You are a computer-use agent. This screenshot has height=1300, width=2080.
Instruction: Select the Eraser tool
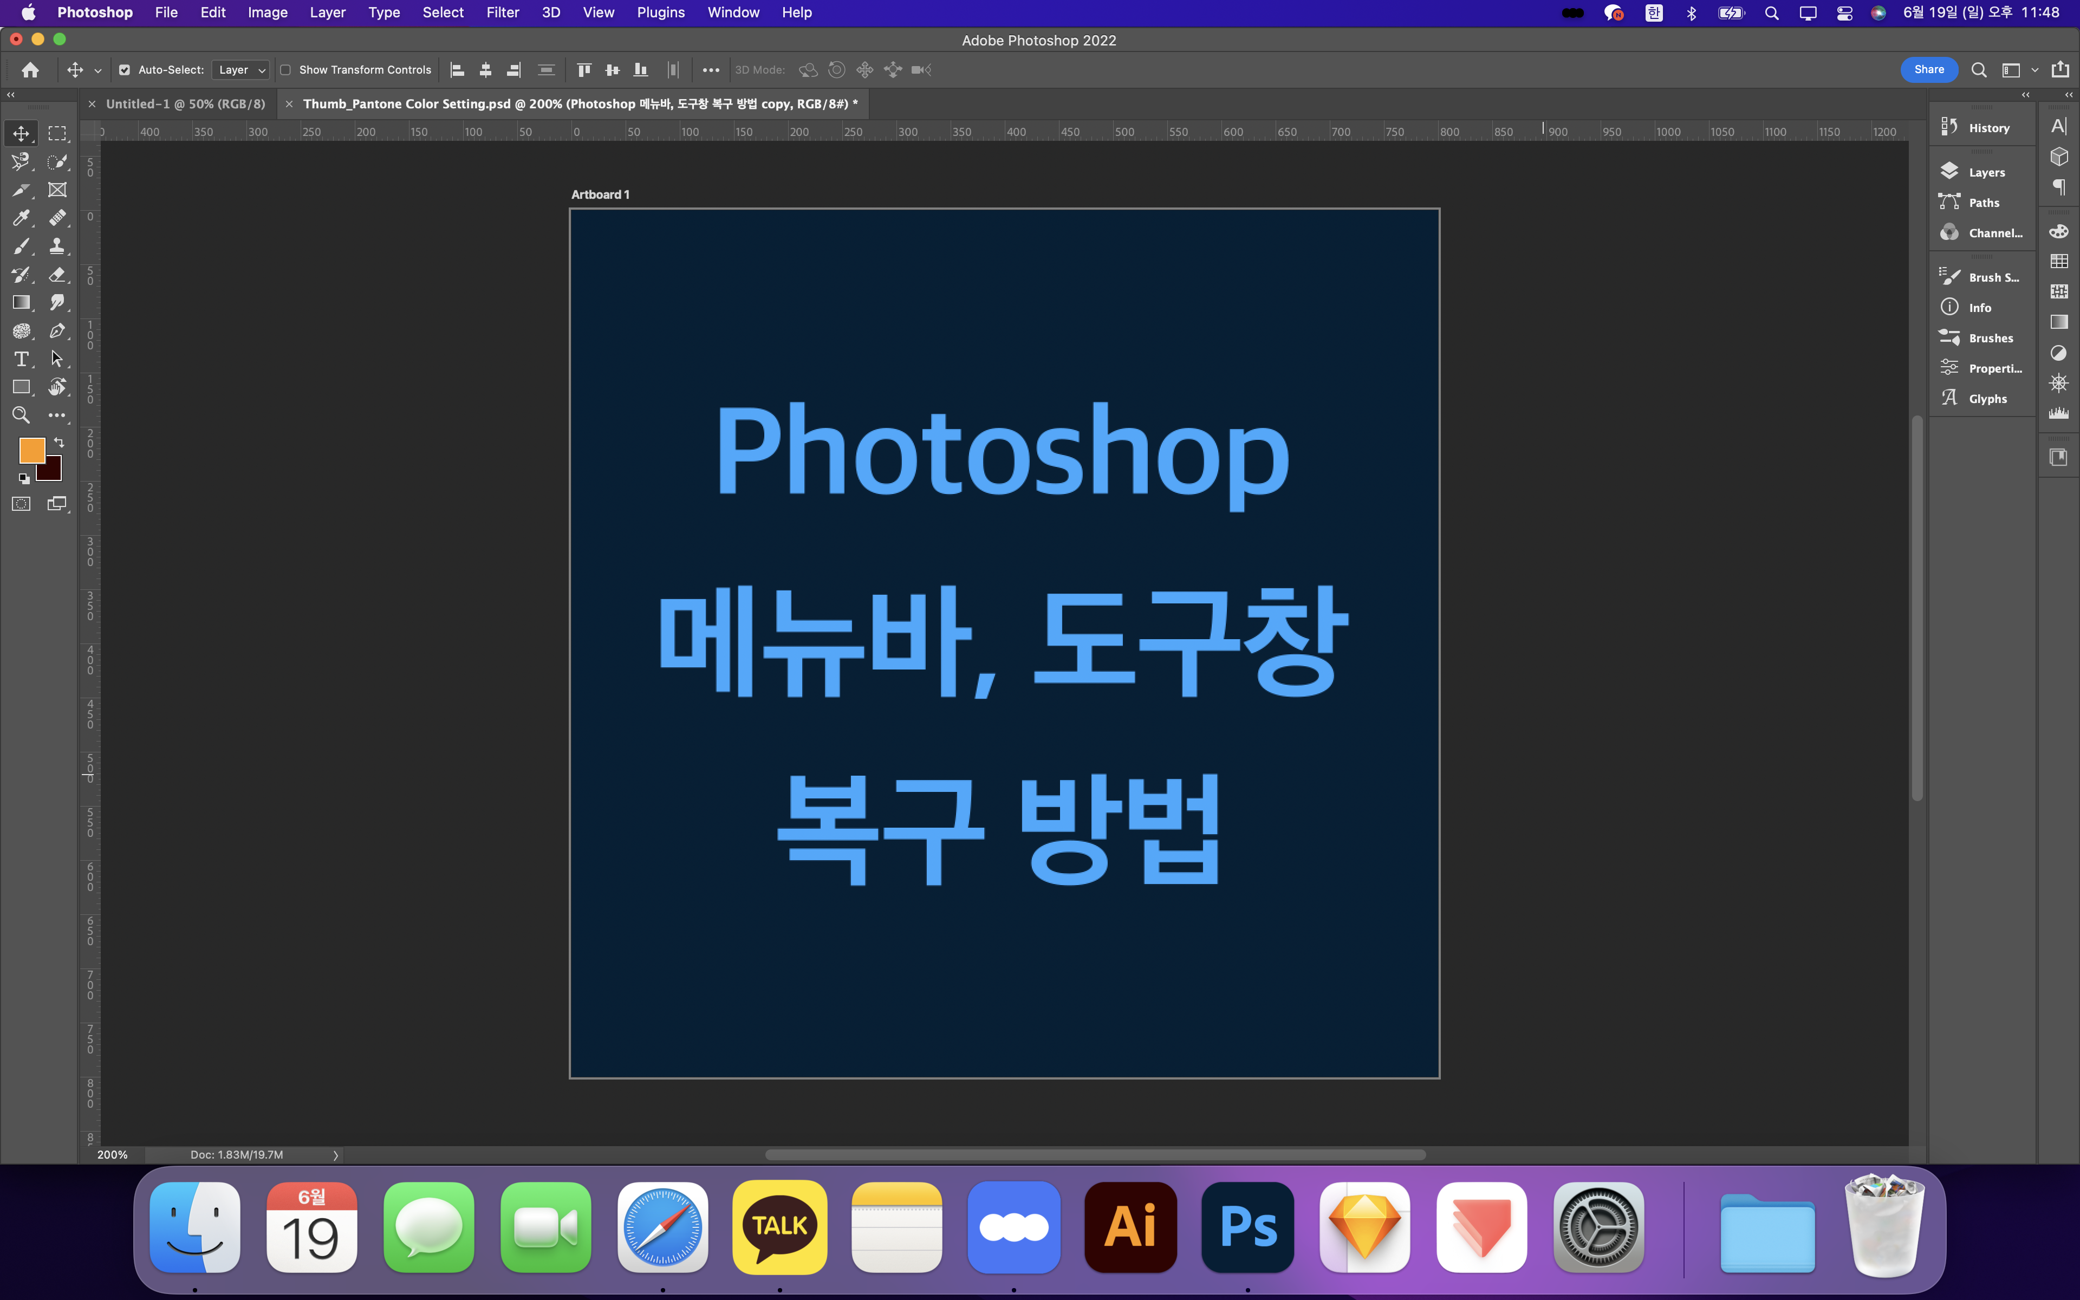click(57, 274)
